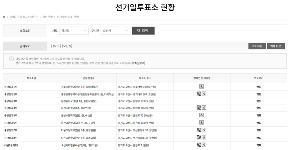Click building name 성호초등학교(후문 1층, 실내체육관)

80,87
